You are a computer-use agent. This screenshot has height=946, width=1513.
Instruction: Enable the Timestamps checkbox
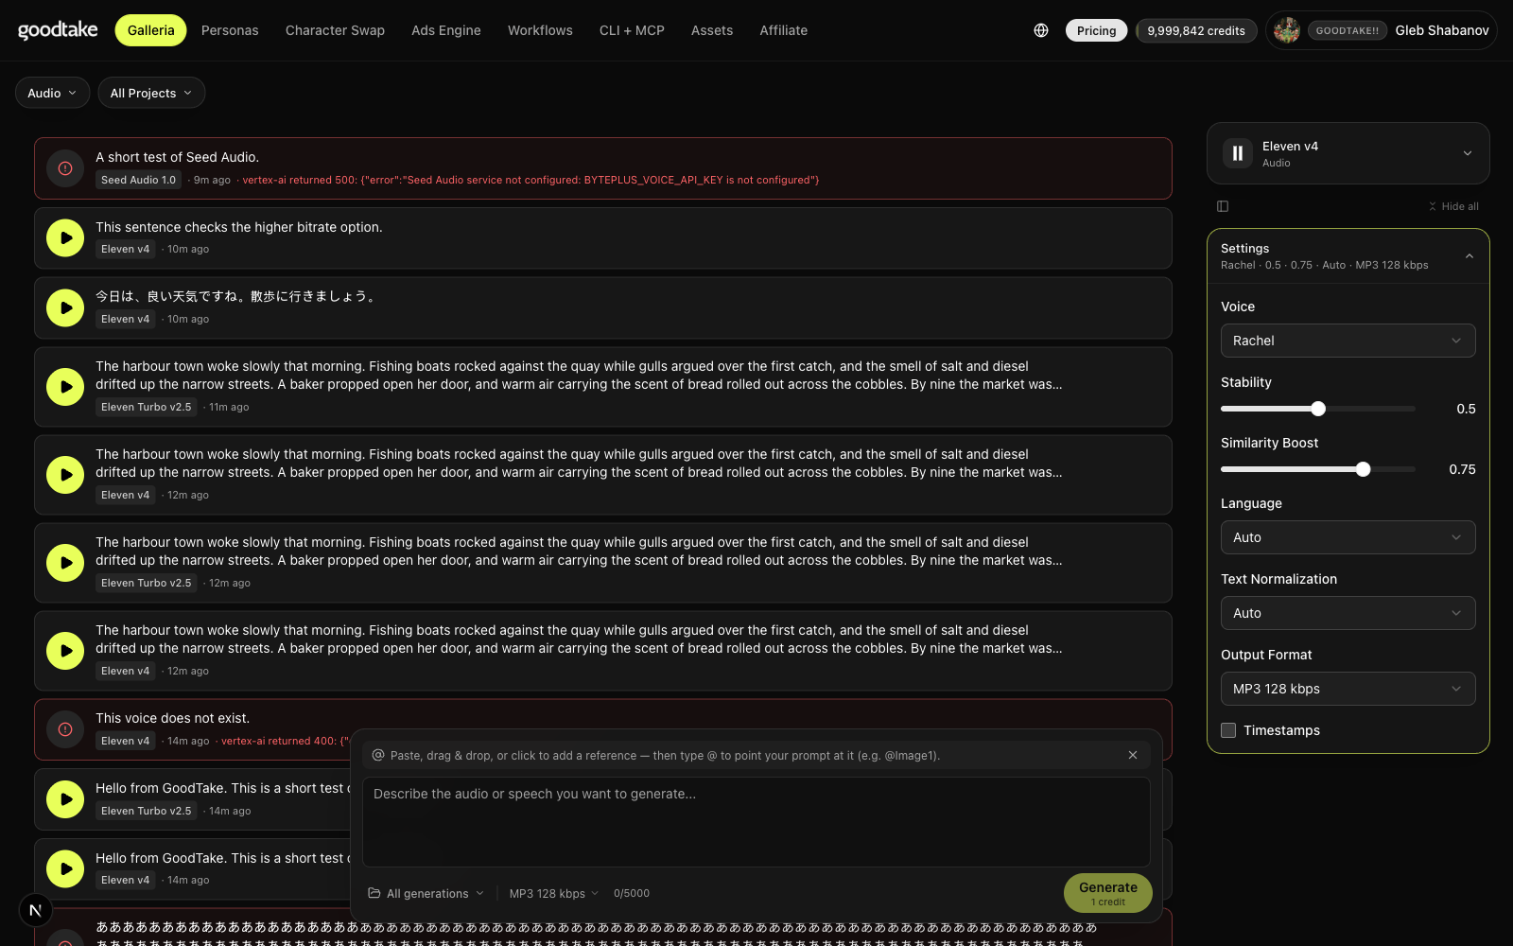[1228, 730]
